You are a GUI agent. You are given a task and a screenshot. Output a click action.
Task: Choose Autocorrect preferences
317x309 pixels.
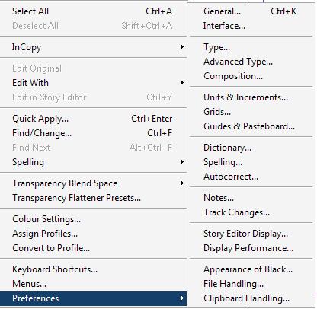coord(251,177)
